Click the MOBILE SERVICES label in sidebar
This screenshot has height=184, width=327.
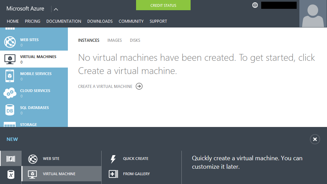click(x=36, y=74)
